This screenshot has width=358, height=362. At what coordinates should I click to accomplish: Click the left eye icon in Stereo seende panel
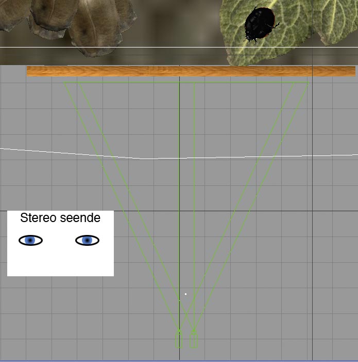click(31, 240)
